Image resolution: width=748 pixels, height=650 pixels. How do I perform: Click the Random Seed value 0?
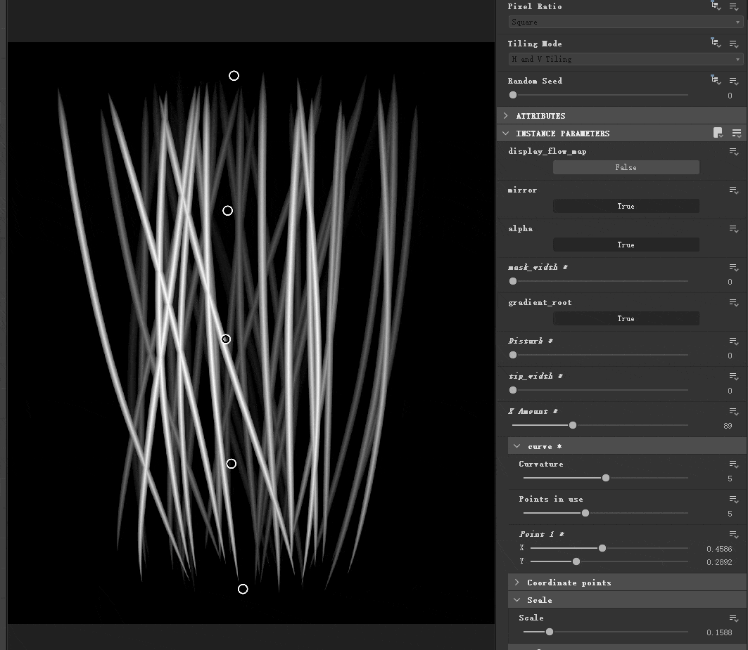point(730,96)
